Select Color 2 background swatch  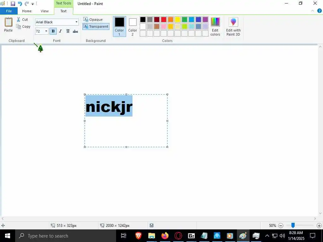click(x=132, y=26)
